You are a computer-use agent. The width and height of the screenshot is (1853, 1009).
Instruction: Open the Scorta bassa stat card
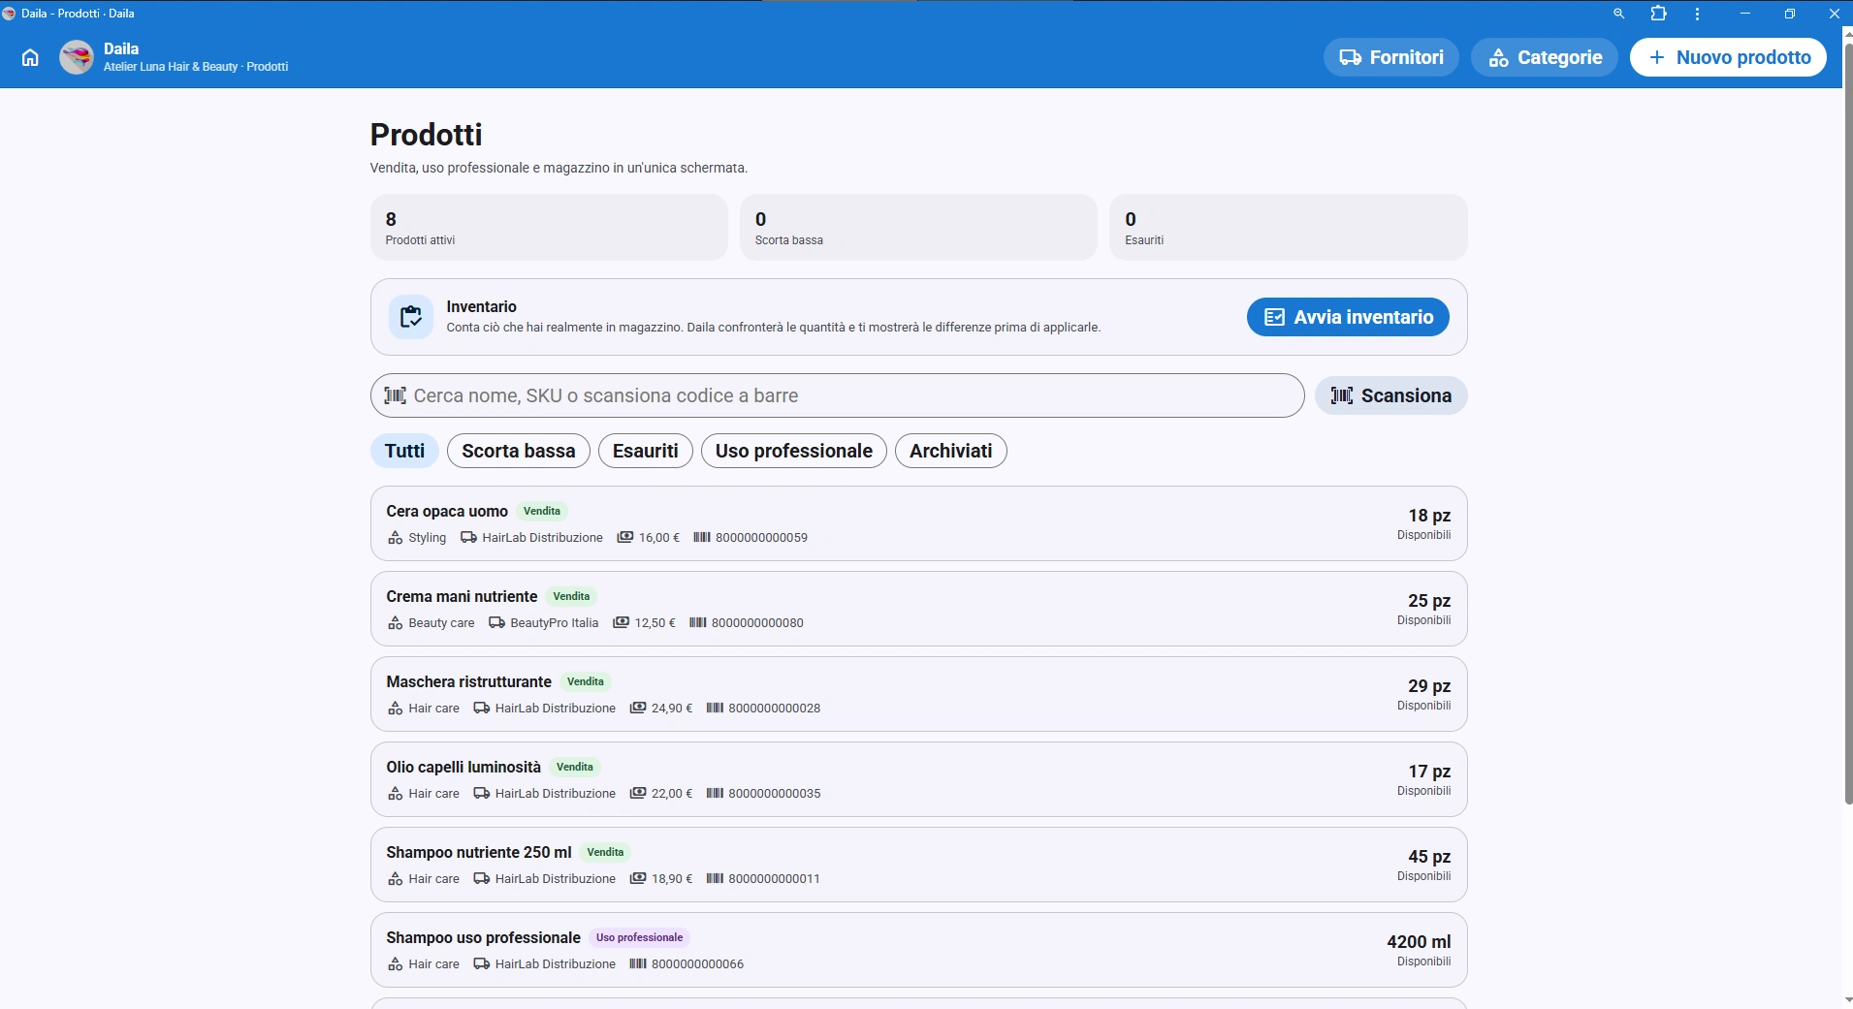click(x=918, y=227)
